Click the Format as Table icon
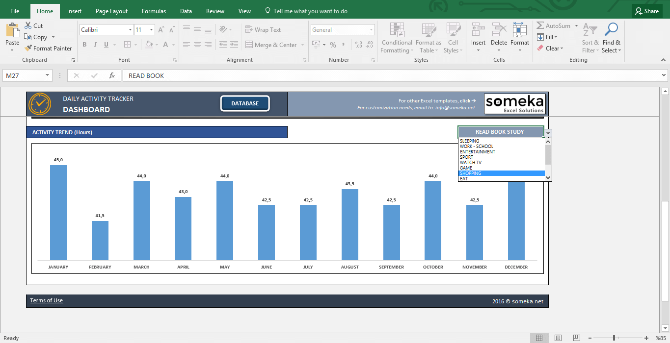670x343 pixels. [429, 30]
